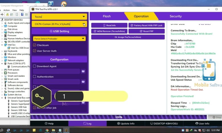Click the 100% progress bar
This screenshot has width=222, height=133.
click(x=119, y=117)
